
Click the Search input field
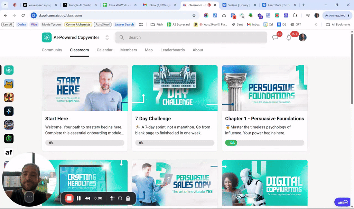tap(191, 37)
